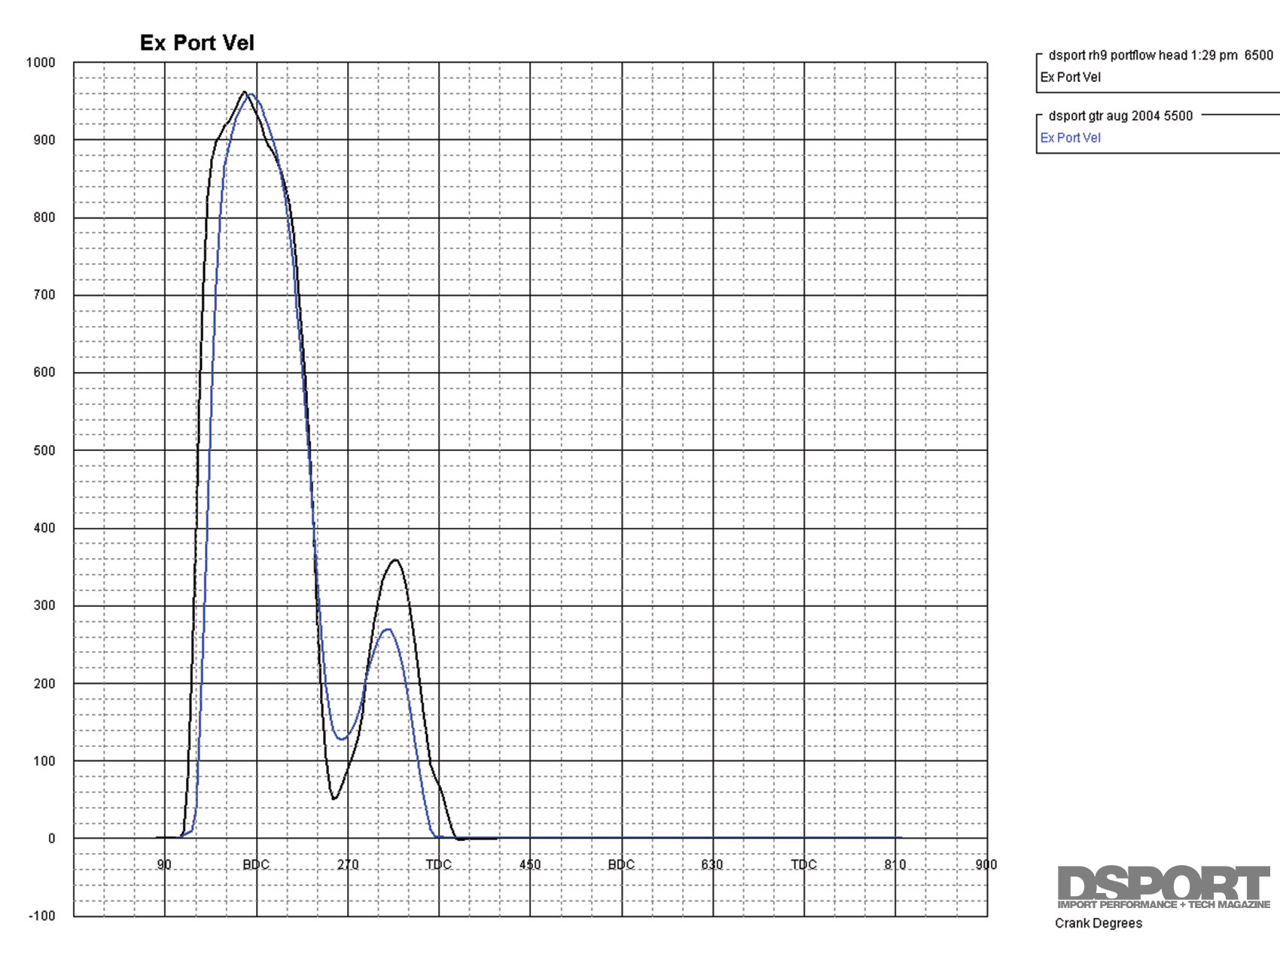Select the 810 crank degree marker
1280x960 pixels.
click(x=895, y=864)
